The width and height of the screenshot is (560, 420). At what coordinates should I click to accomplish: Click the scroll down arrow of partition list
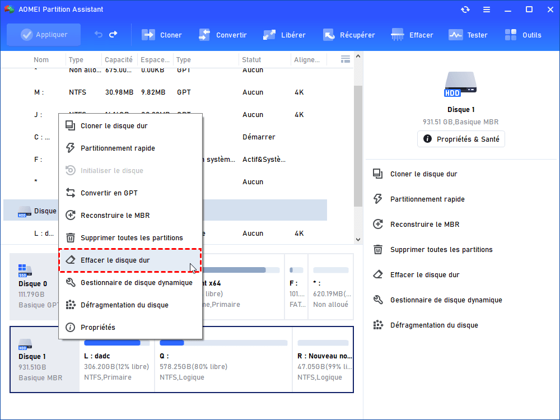coord(358,240)
